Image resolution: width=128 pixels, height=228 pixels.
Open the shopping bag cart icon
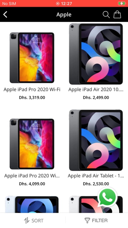tap(117, 15)
